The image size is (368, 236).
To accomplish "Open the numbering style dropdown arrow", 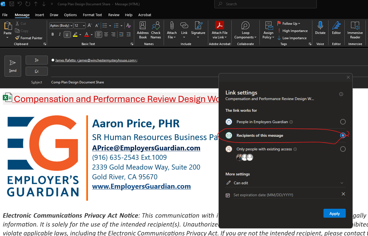I will (122, 26).
